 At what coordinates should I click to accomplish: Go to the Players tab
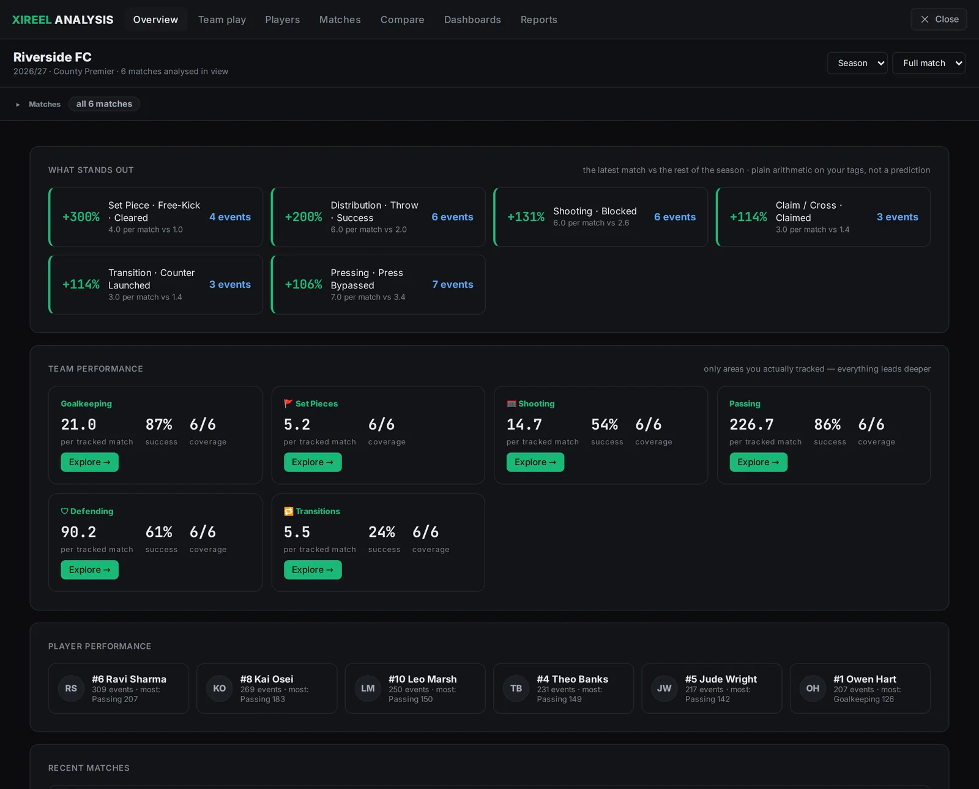[283, 20]
